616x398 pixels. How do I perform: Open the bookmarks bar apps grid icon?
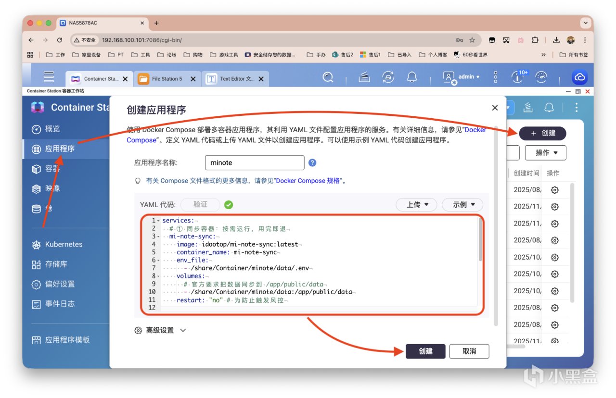pos(30,55)
